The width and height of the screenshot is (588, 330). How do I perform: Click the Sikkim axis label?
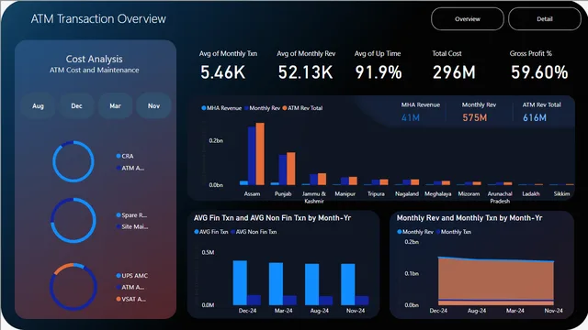click(561, 193)
